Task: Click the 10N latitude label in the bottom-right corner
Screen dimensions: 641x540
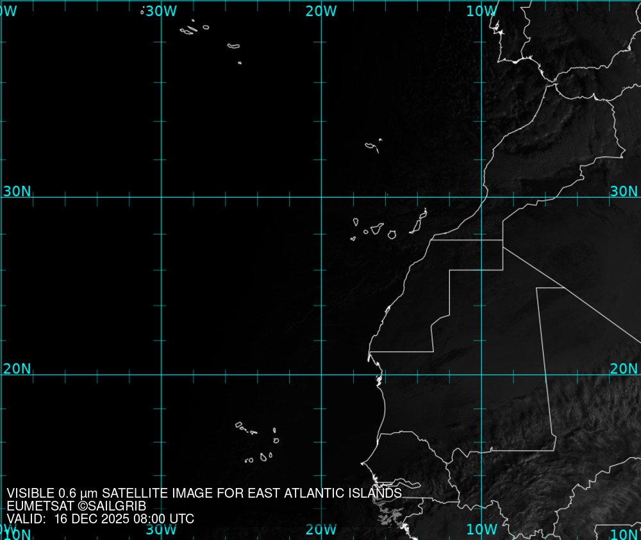Action: 624,534
